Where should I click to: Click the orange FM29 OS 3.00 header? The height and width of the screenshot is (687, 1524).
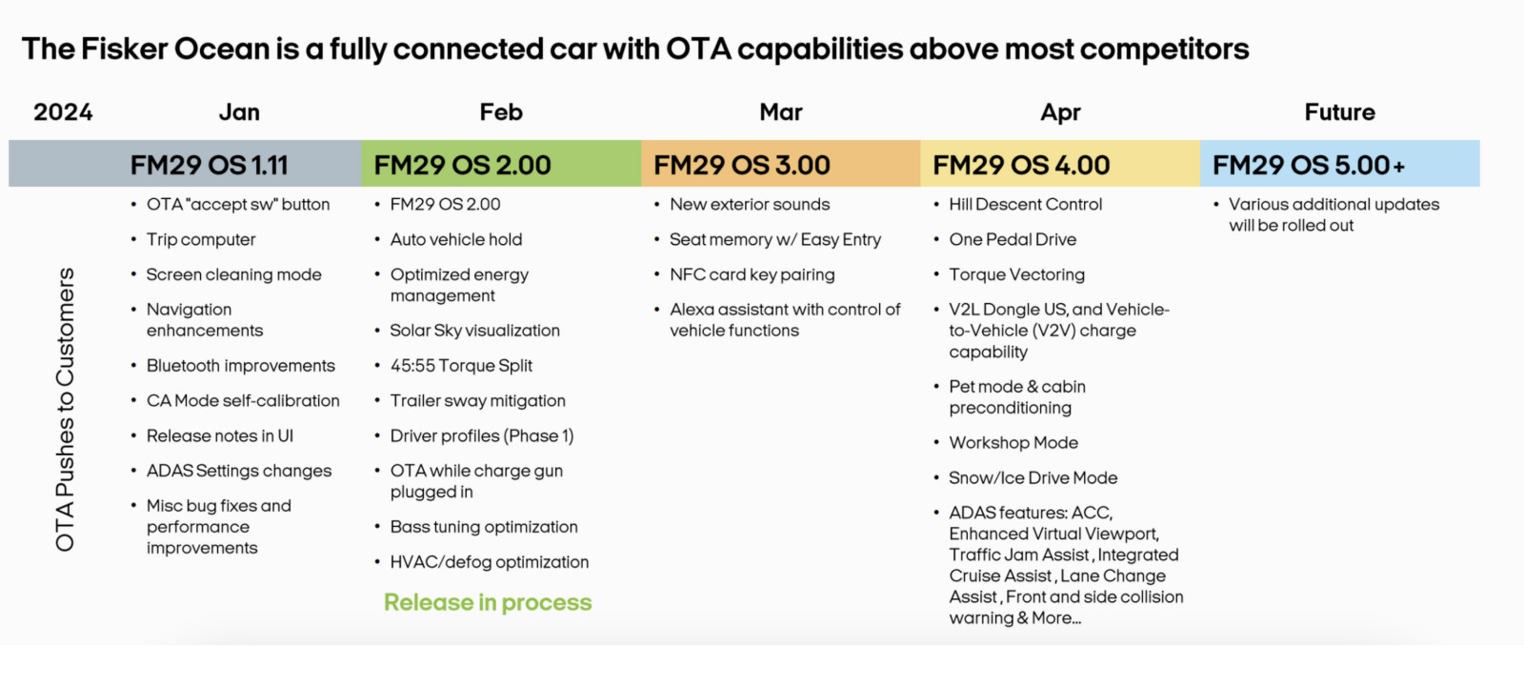coord(781,164)
